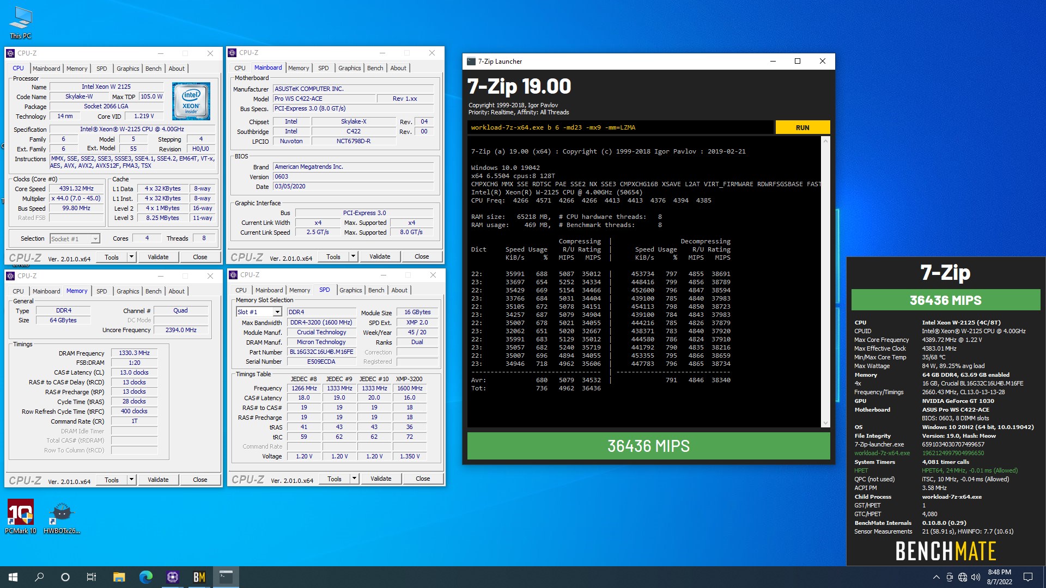Open taskbar Search icon
1046x588 pixels.
39,577
